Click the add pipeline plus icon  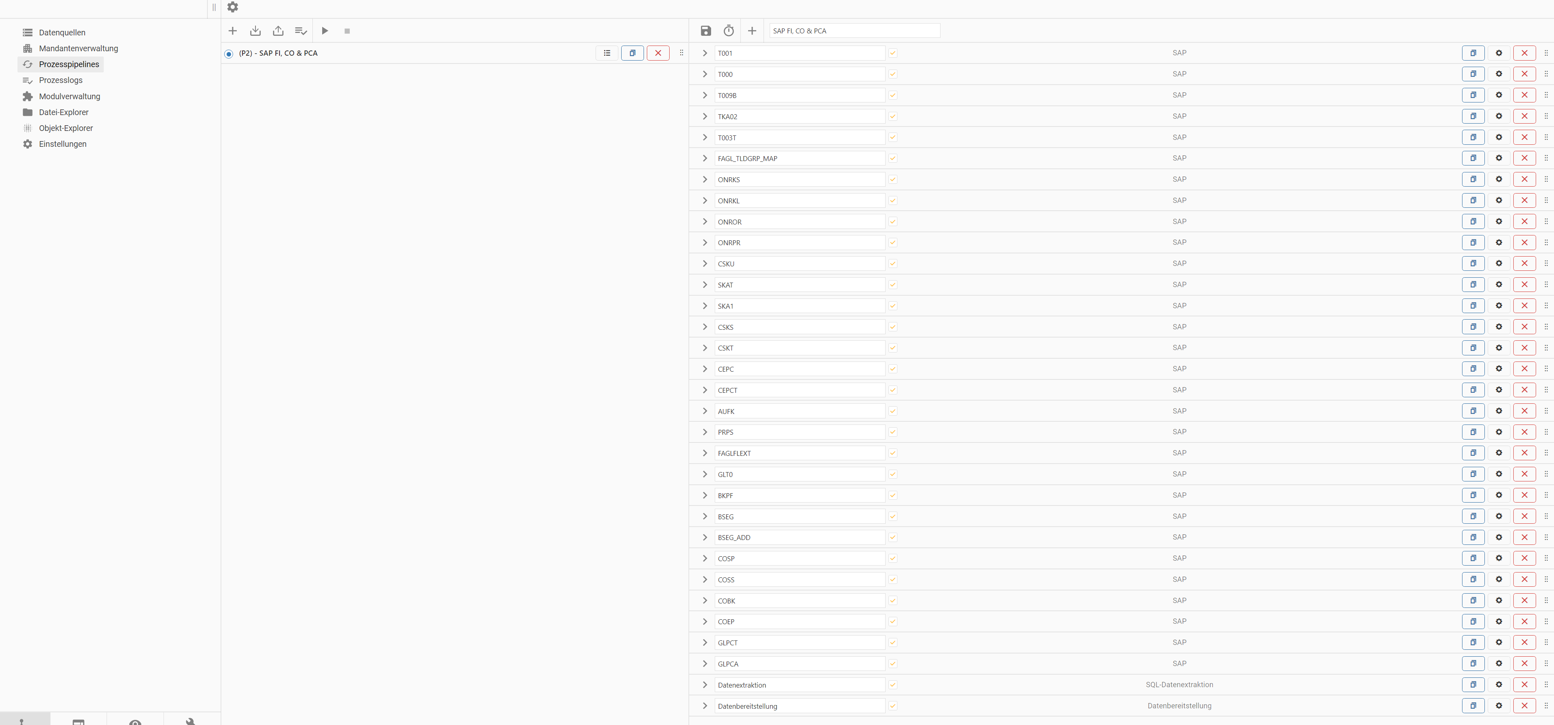pyautogui.click(x=232, y=31)
